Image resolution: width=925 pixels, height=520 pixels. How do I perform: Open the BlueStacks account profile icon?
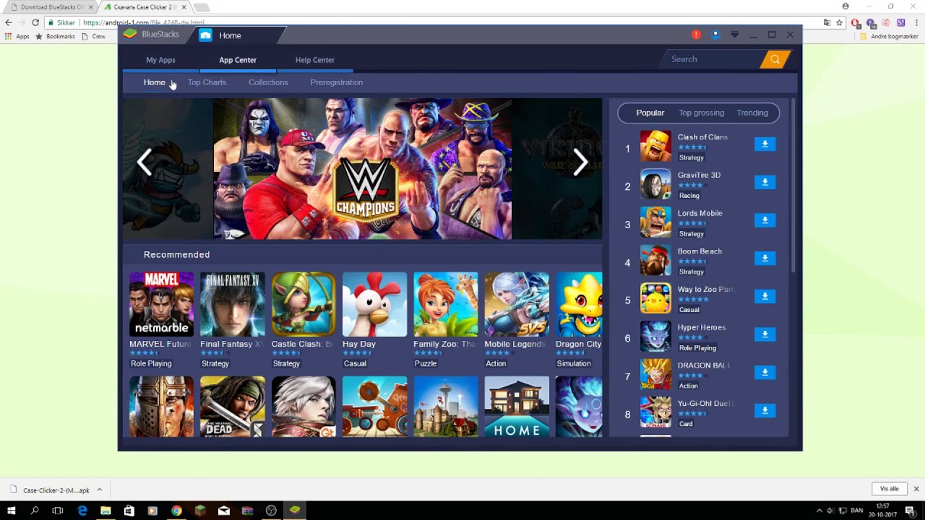(715, 35)
